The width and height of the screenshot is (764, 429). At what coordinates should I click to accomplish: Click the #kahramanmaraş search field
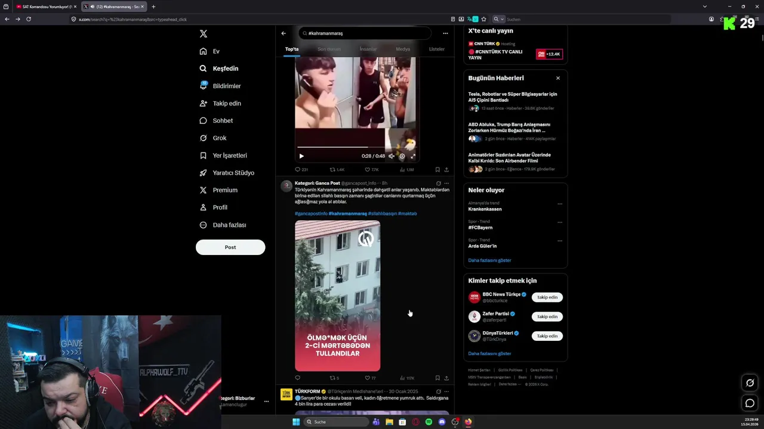coord(365,33)
